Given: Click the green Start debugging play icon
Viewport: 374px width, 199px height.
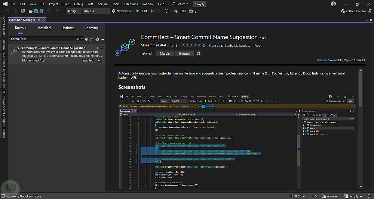Looking at the screenshot, I should click(138, 11).
